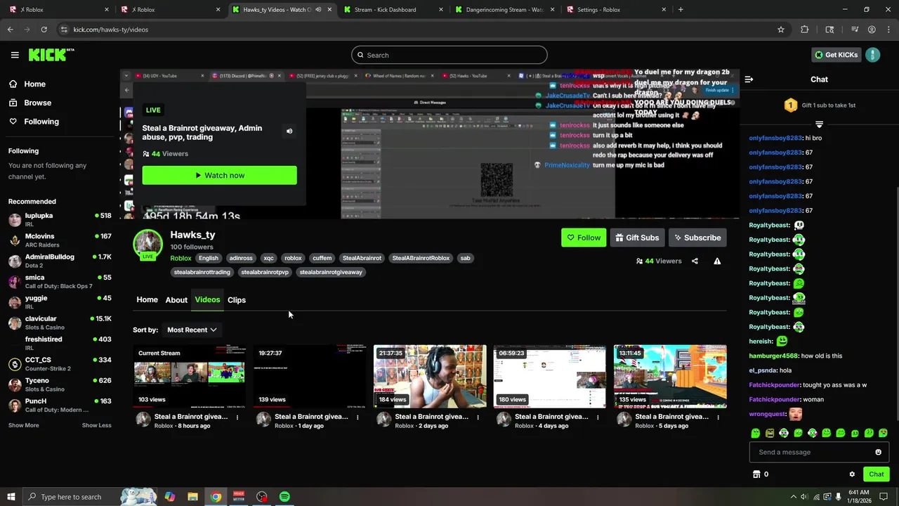Open the hamburger menu beside Kick logo
Screen dimensions: 899x506
point(15,55)
